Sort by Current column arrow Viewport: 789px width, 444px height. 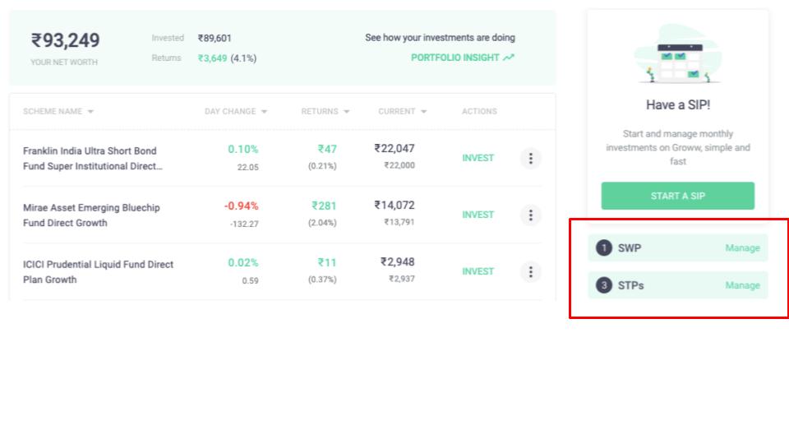click(424, 112)
